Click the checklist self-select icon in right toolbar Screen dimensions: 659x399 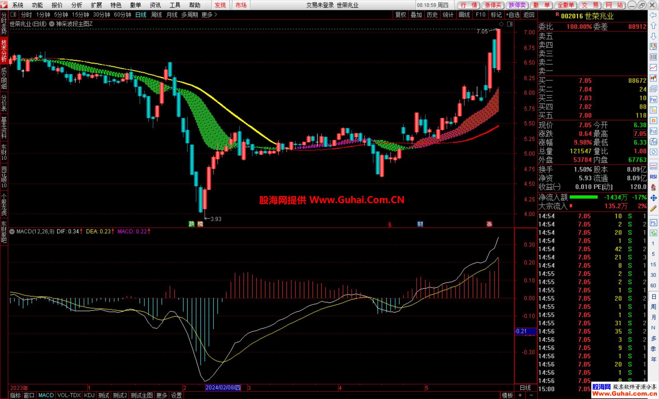tap(653, 46)
